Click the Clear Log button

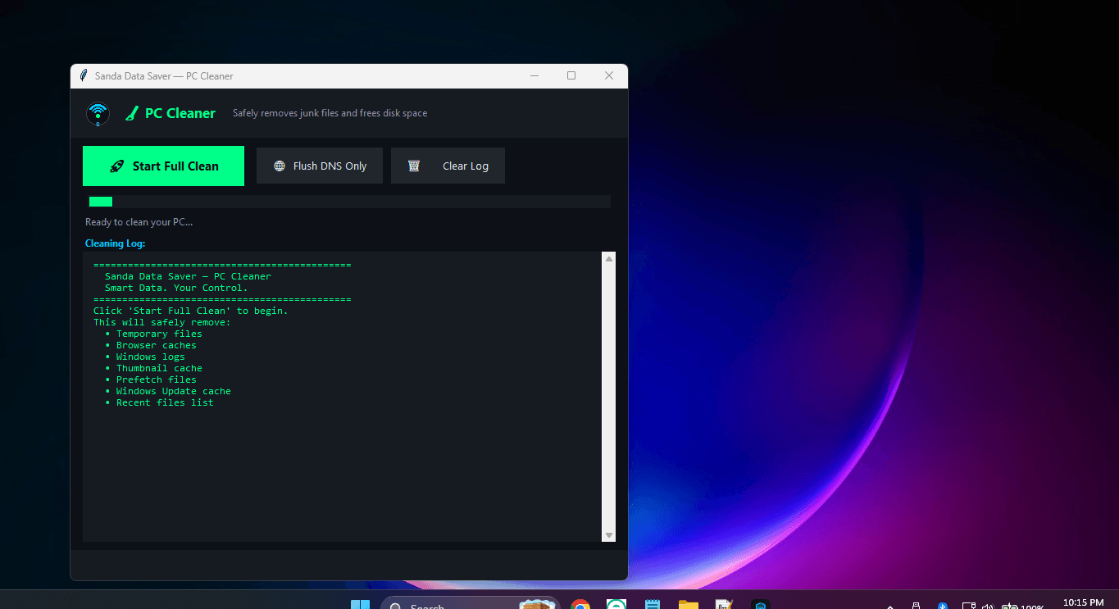[448, 166]
